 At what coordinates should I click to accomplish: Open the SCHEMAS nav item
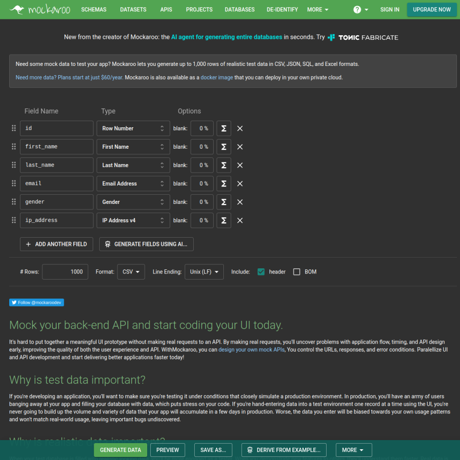(94, 10)
